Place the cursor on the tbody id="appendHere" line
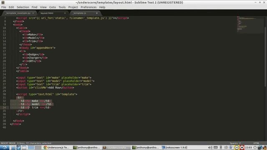The image size is (267, 150). (x=37, y=48)
